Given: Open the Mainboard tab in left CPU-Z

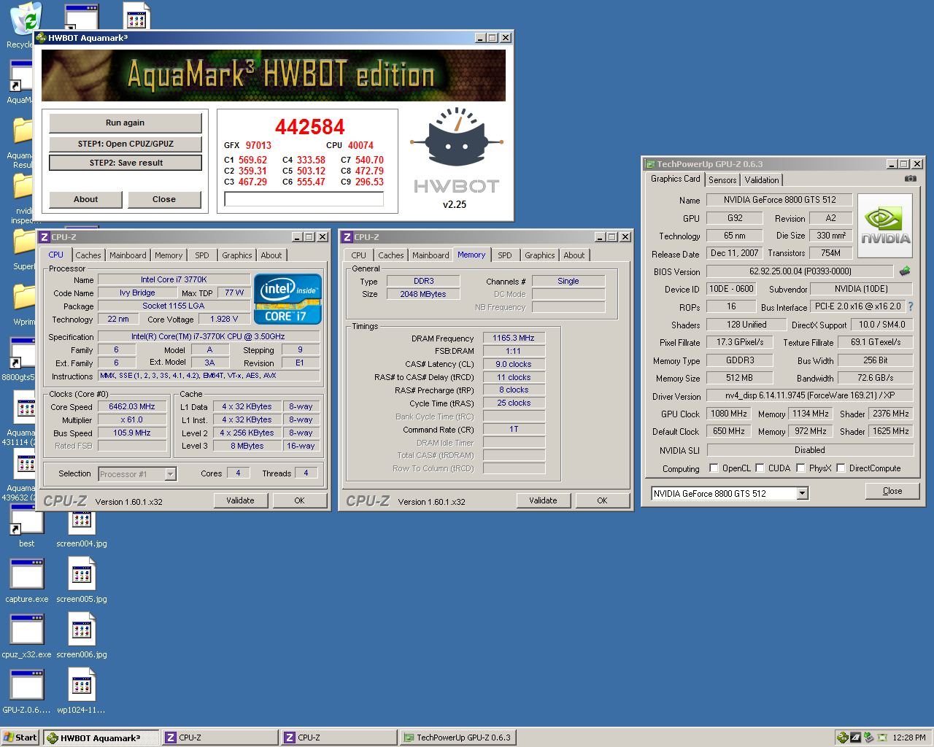Looking at the screenshot, I should pyautogui.click(x=128, y=255).
